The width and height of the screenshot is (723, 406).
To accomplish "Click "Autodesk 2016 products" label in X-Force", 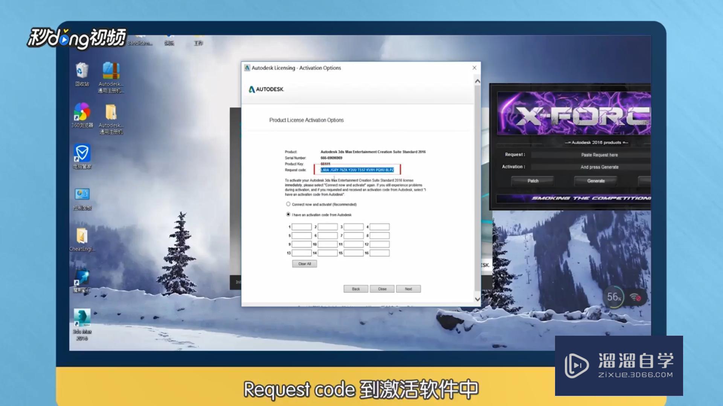I will 596,142.
